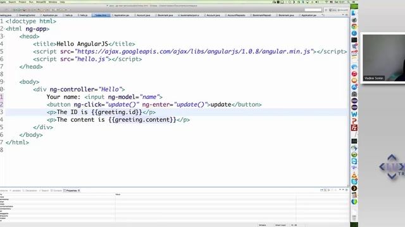Screen dimensions: 405x227
Task: Collapse the div ng-controller fold marker
Action: point(4,90)
